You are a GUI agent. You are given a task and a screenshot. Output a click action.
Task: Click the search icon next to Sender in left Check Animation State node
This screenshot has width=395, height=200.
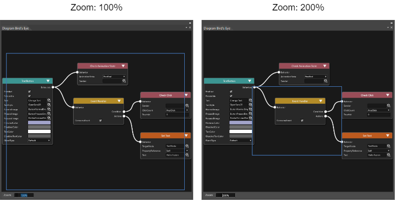pyautogui.click(x=124, y=81)
